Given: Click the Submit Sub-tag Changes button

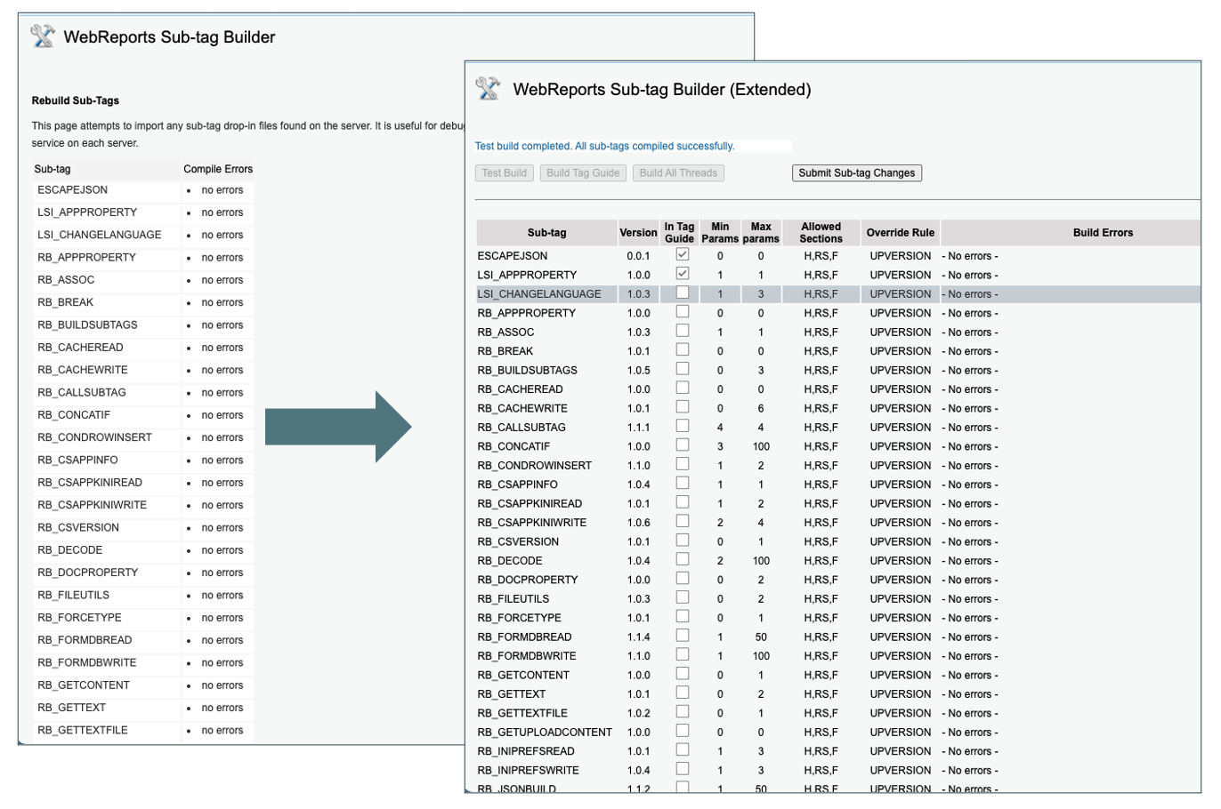Looking at the screenshot, I should 856,173.
